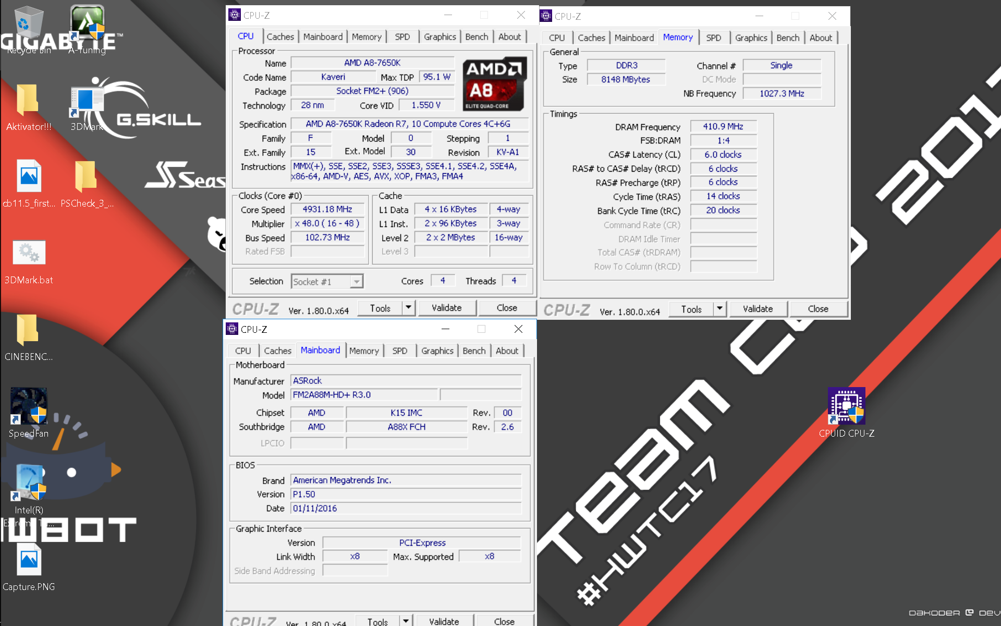Open Graphics tab in Memory window
This screenshot has width=1001, height=626.
(751, 38)
